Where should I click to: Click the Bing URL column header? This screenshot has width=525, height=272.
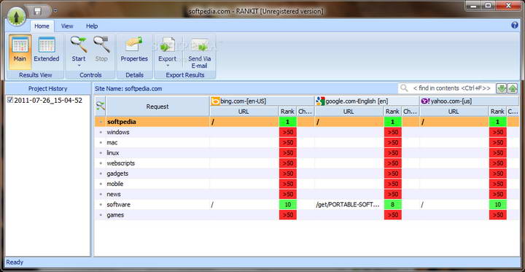click(x=244, y=112)
